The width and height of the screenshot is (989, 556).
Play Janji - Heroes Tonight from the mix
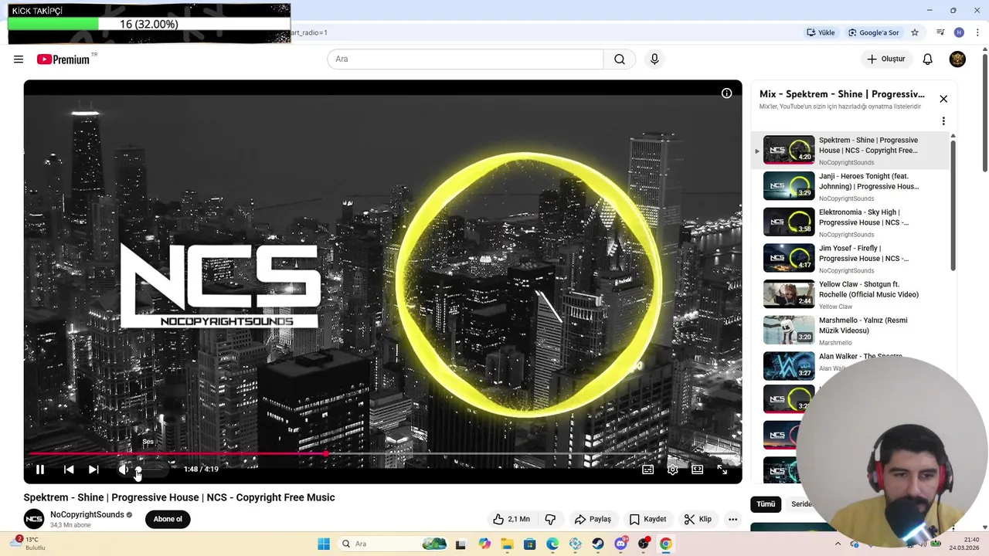coord(850,186)
